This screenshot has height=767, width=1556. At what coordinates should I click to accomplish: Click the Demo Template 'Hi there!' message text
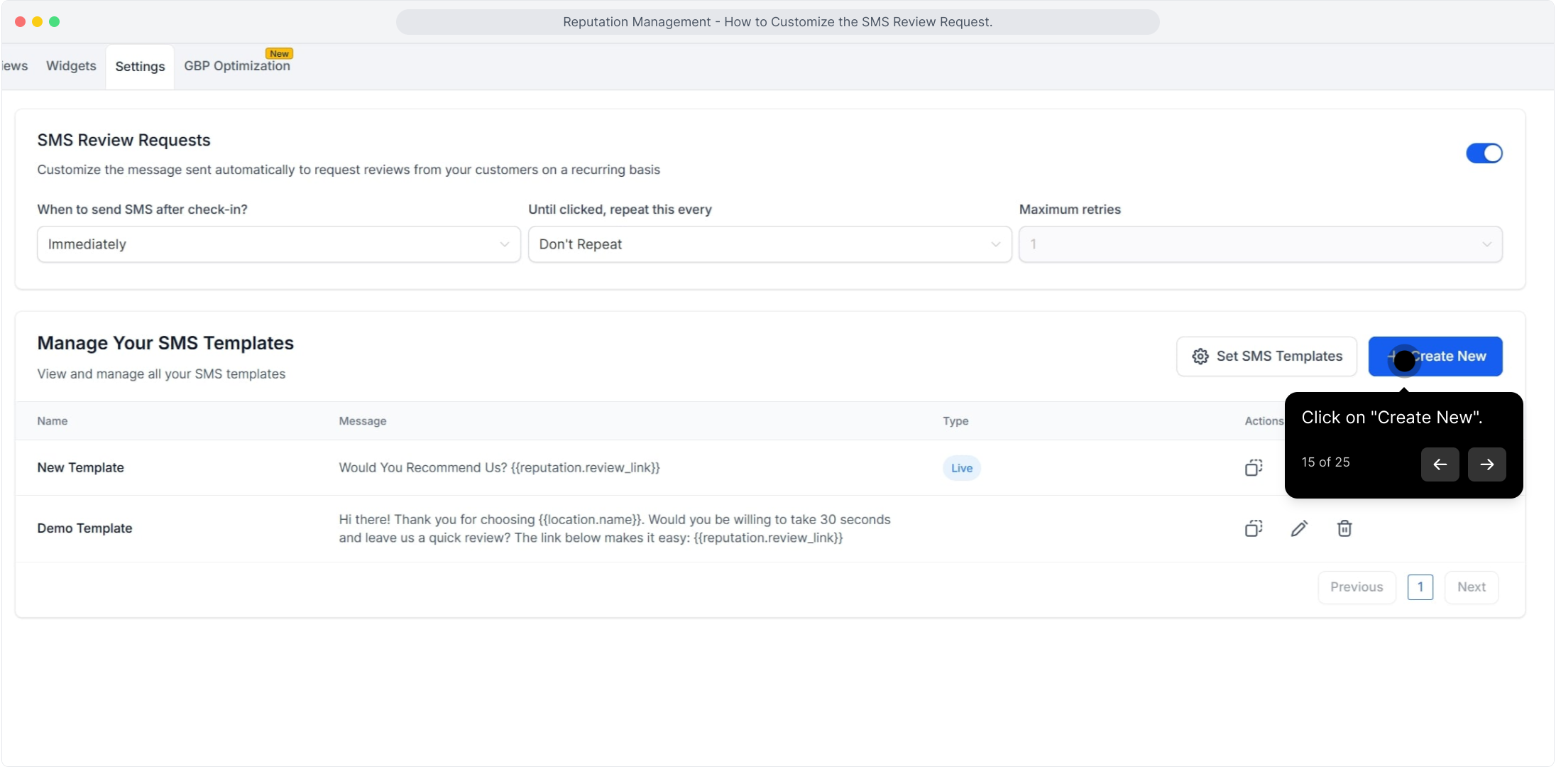(x=615, y=528)
